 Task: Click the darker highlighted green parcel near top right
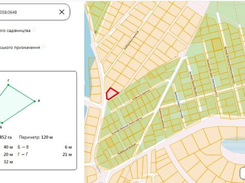tap(217, 44)
